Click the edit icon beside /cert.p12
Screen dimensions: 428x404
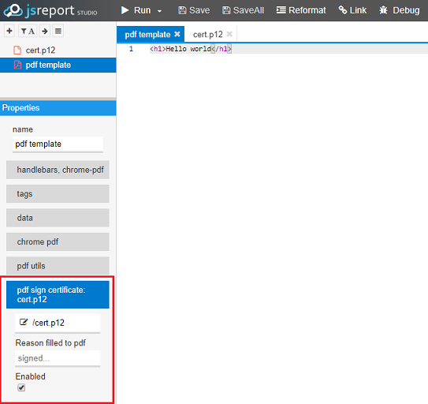[x=24, y=322]
